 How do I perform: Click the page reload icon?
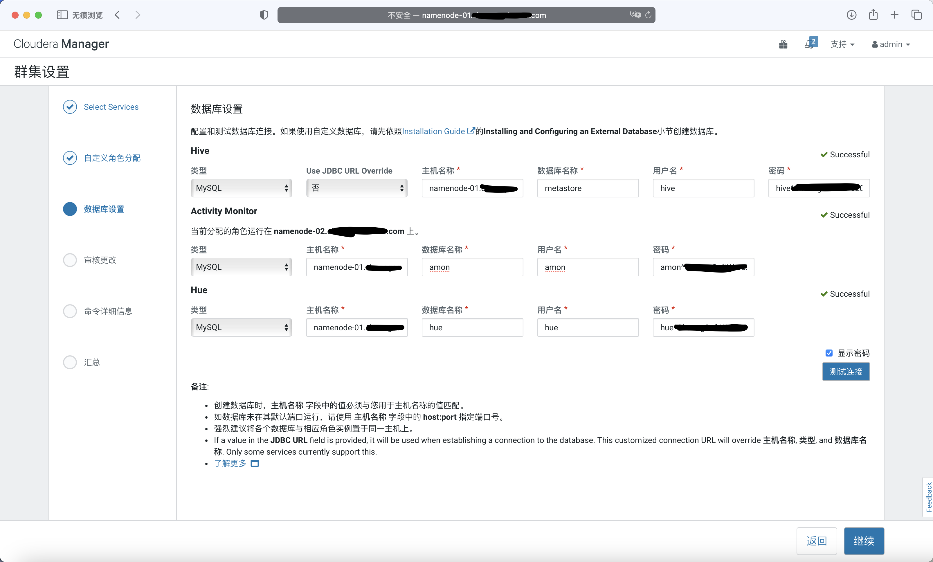[x=648, y=15]
